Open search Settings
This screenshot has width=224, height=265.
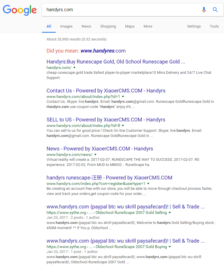tap(194, 26)
